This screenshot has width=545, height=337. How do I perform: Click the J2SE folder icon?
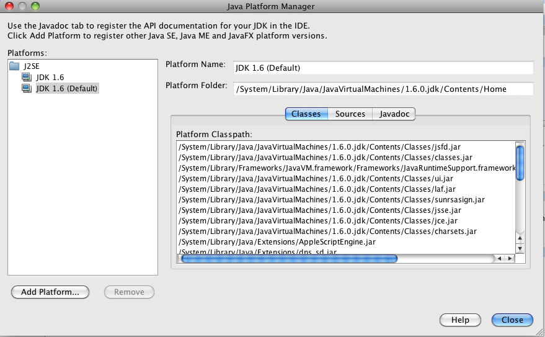(15, 66)
